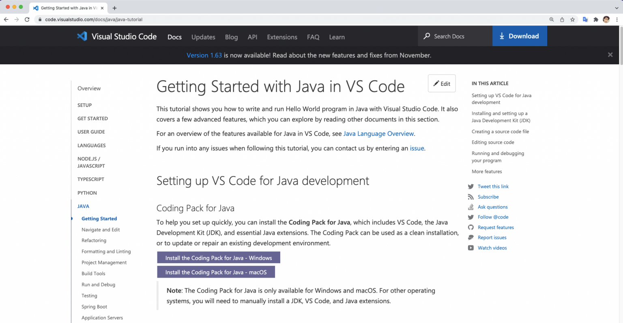Click the Visual Studio Code logo icon
The width and height of the screenshot is (623, 323).
click(x=82, y=36)
